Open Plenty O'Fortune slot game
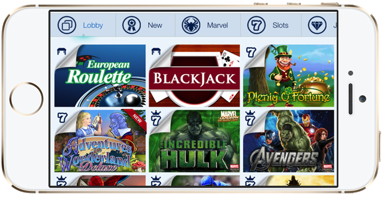The height and width of the screenshot is (197, 382). (x=288, y=76)
